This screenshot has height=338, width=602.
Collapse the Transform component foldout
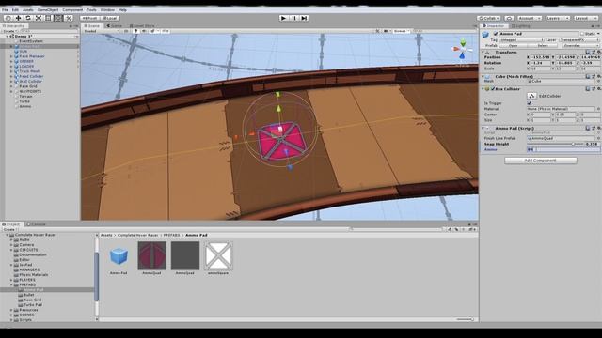point(483,52)
